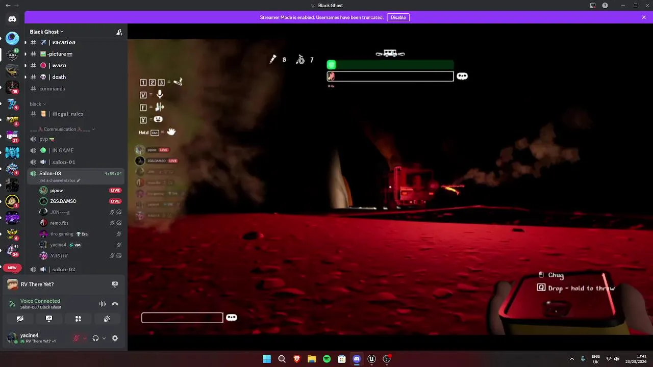Toggle deafen headphones icon
The image size is (653, 367).
95,338
